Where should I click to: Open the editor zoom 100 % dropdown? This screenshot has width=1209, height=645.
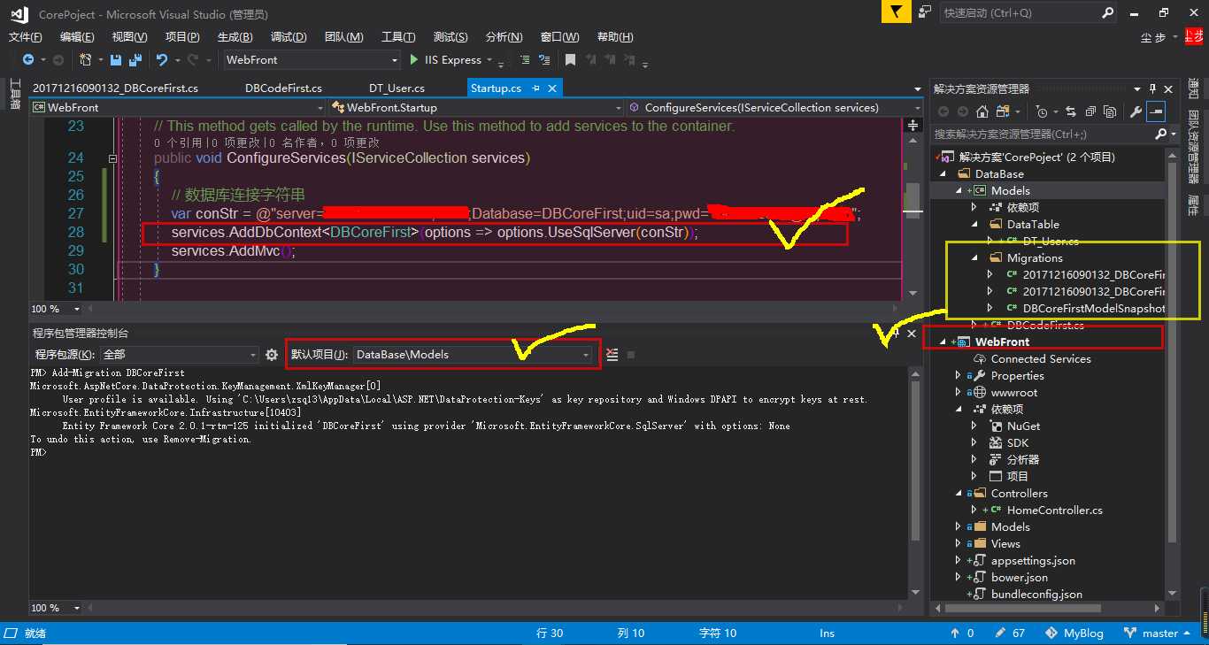[76, 309]
